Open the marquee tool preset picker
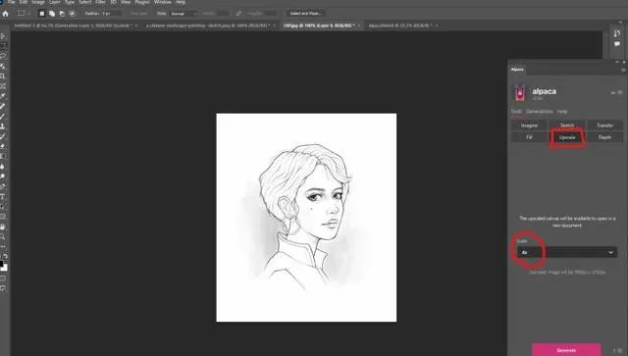628x356 pixels. click(24, 14)
